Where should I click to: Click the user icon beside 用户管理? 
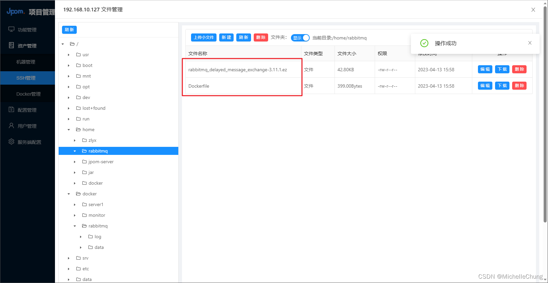point(11,126)
